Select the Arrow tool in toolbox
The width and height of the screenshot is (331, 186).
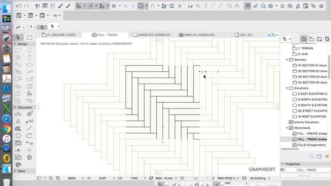(x=18, y=37)
